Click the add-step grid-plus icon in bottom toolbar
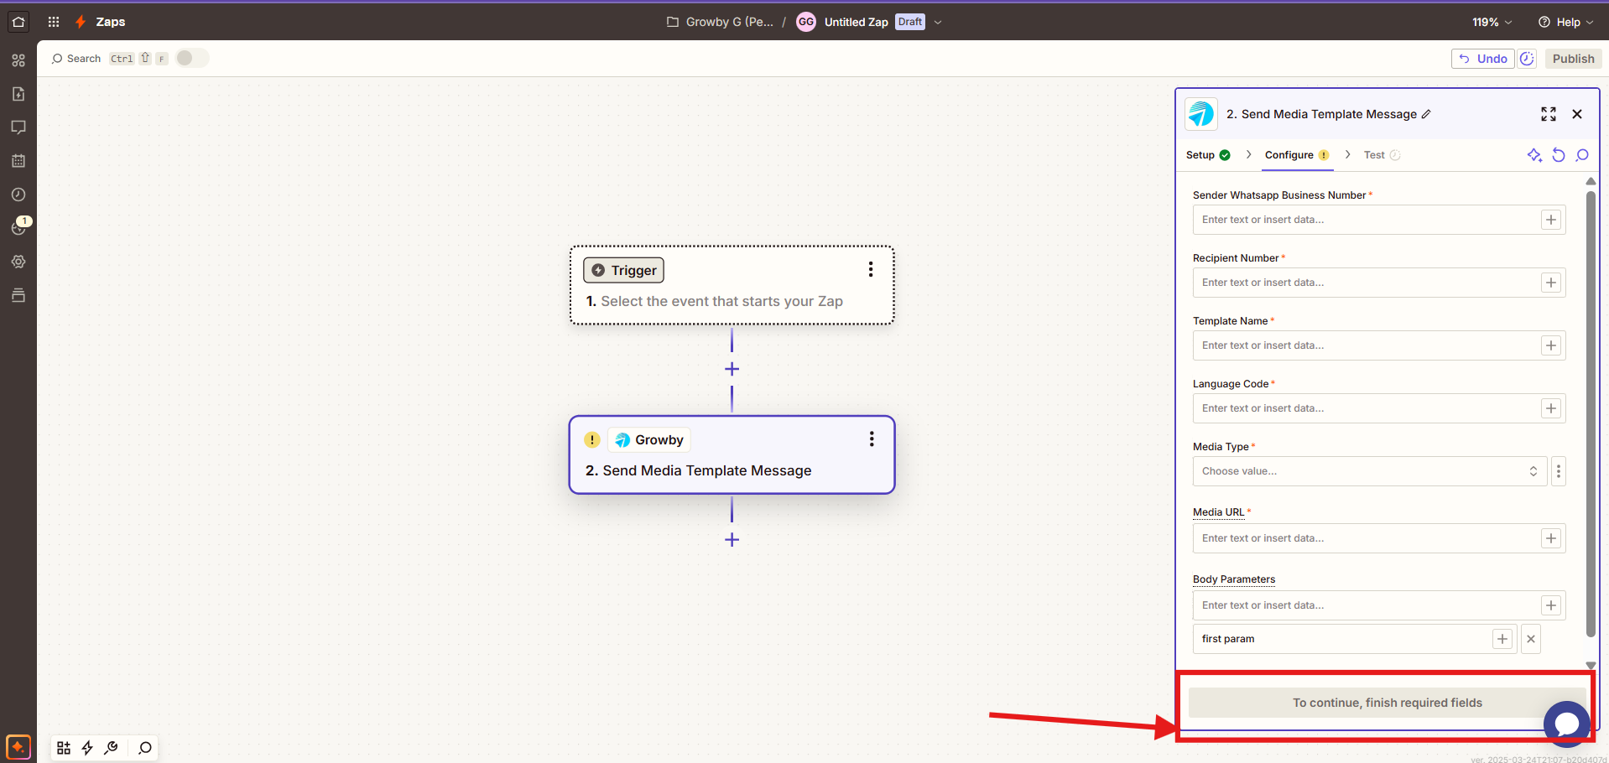This screenshot has width=1609, height=763. point(64,748)
